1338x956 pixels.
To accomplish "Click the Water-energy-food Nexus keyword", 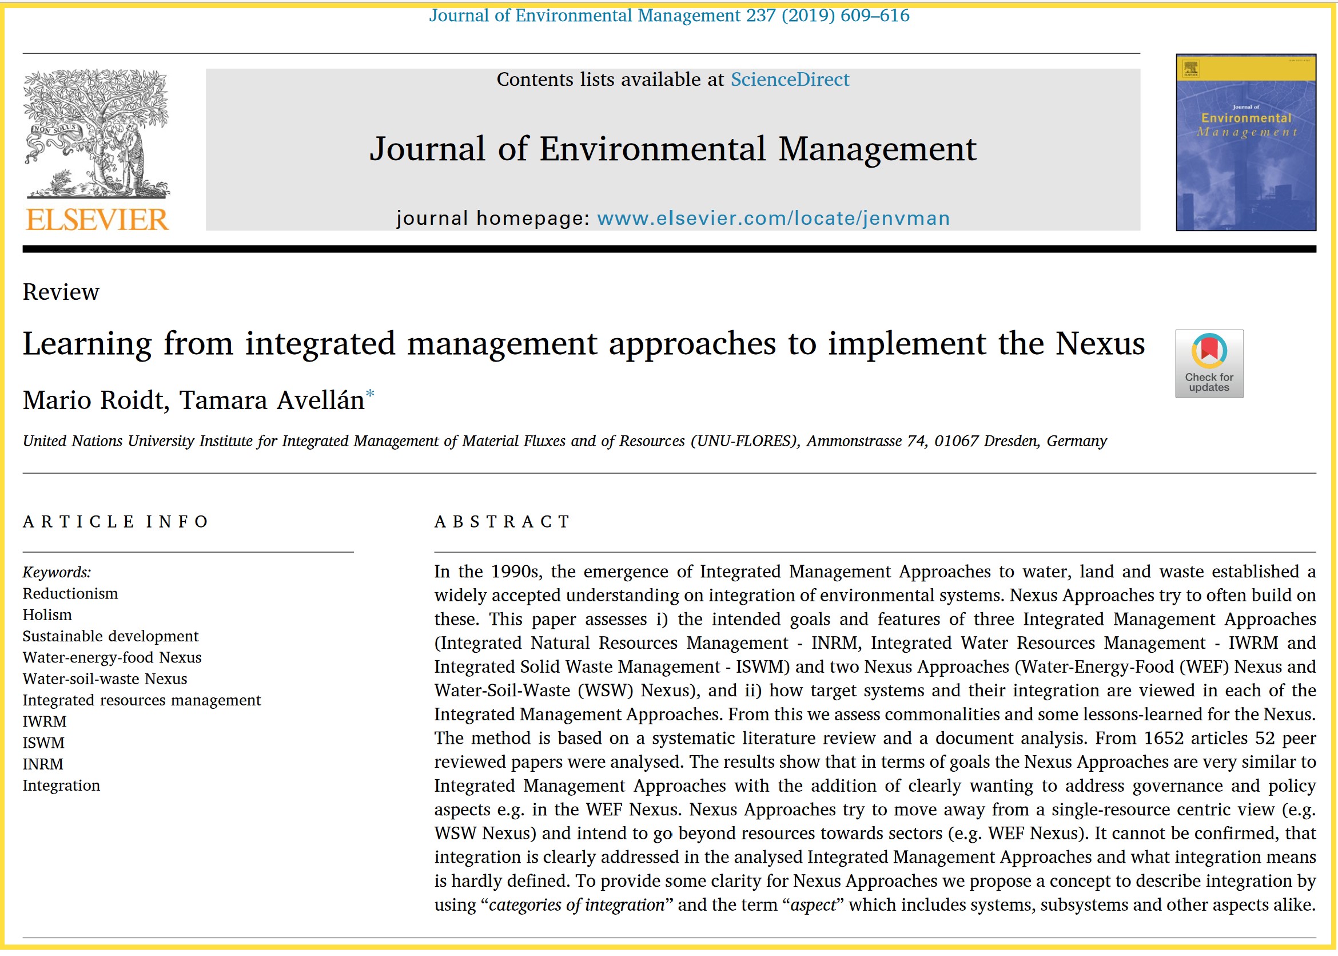I will click(112, 657).
